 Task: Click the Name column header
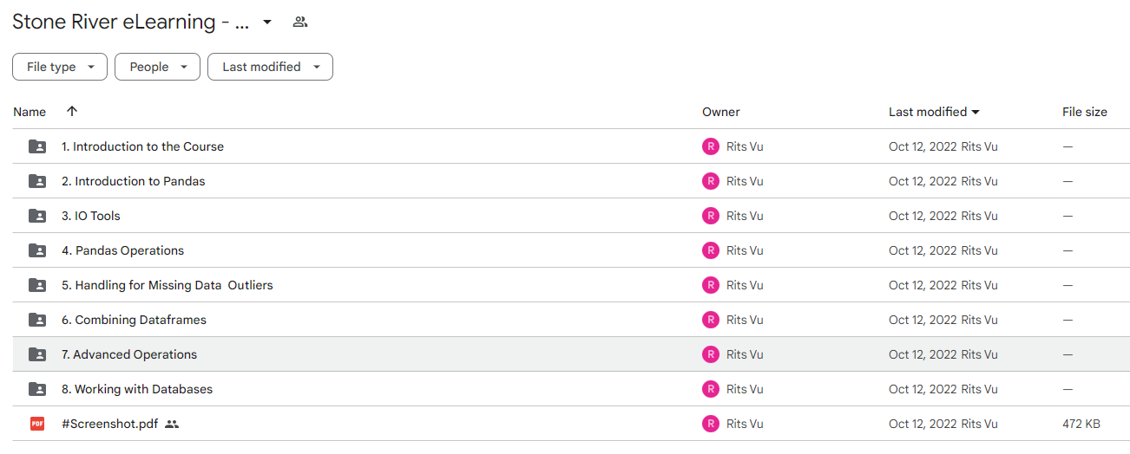[30, 112]
